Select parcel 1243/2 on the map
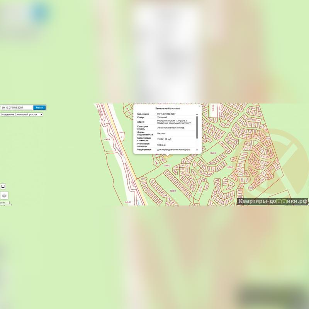309x309 pixels. (173, 191)
